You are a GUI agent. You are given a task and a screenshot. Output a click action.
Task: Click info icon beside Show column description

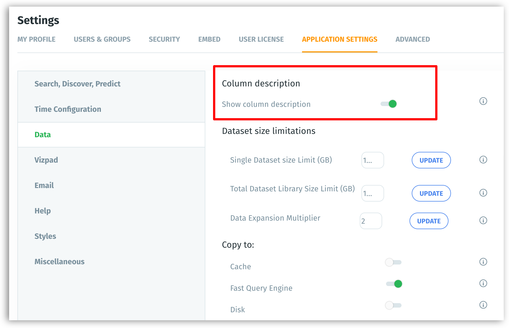tap(483, 101)
